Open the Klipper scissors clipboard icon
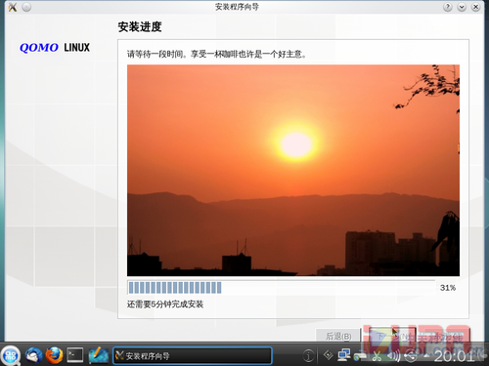 pyautogui.click(x=377, y=356)
